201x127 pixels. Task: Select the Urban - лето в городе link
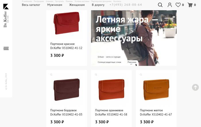click(x=109, y=57)
